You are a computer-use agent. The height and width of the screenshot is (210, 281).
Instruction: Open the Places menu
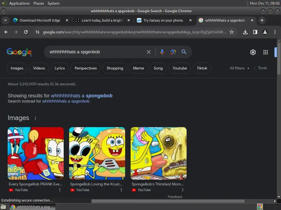(38, 3)
